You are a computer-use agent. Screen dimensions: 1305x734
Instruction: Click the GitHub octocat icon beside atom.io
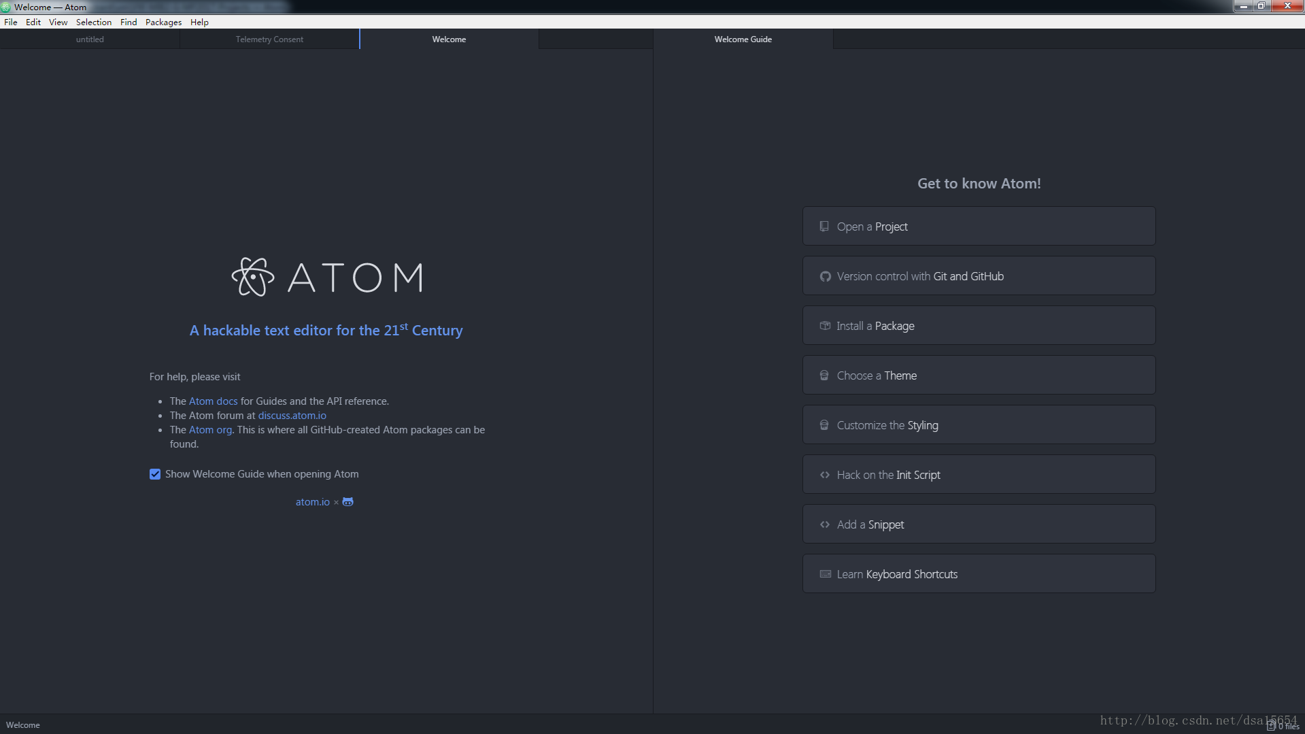348,502
